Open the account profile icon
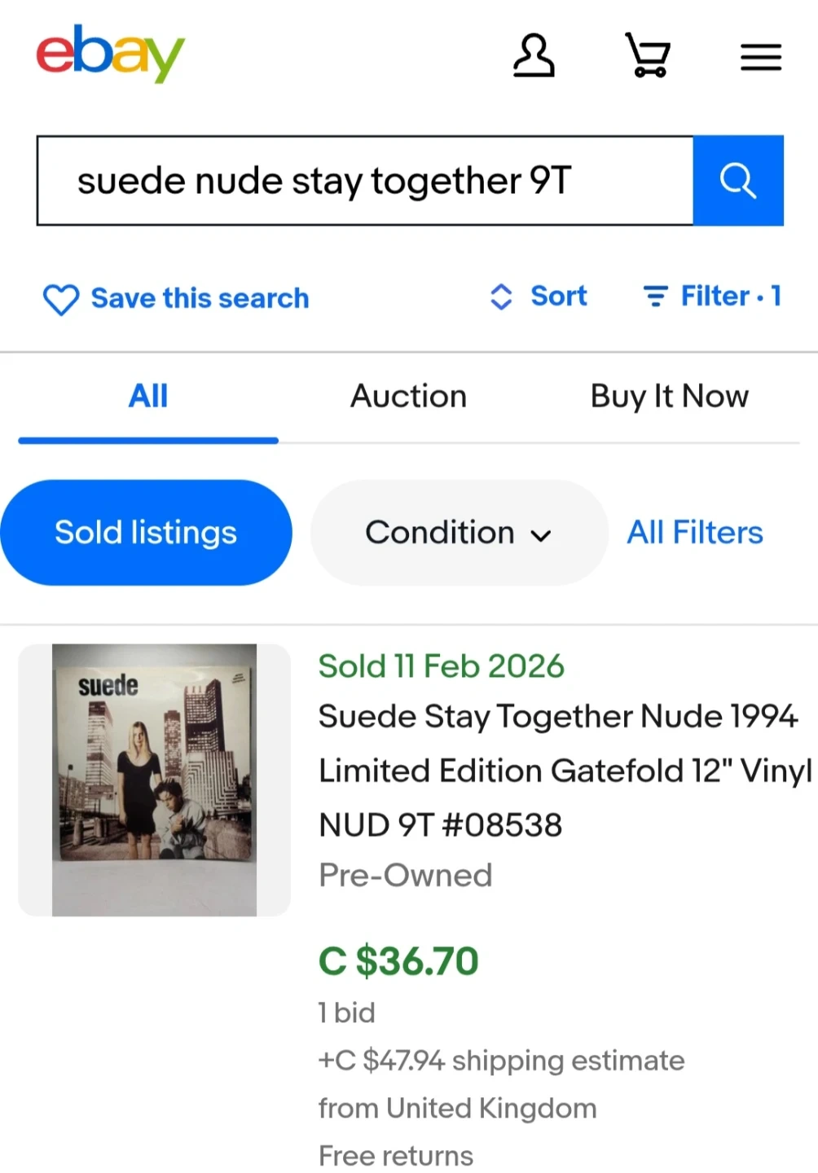 click(x=534, y=55)
